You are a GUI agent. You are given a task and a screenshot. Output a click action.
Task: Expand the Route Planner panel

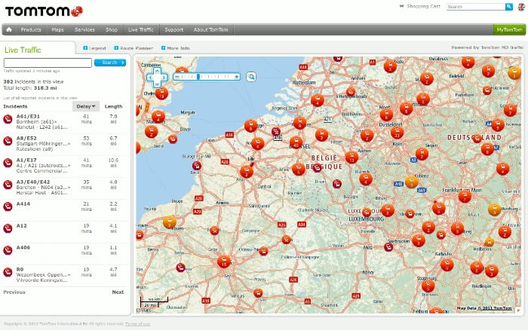click(134, 48)
